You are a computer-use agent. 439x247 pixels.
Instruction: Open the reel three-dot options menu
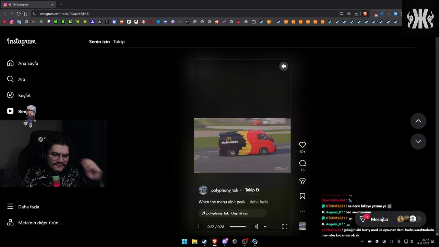click(302, 211)
